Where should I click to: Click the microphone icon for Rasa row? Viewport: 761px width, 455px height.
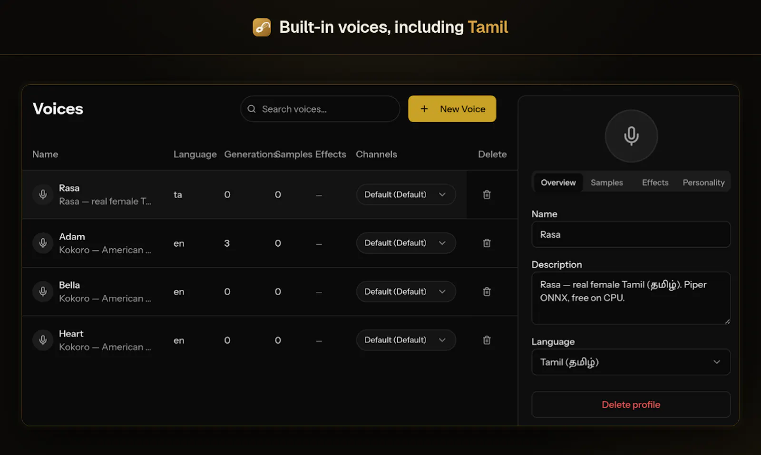click(x=43, y=194)
